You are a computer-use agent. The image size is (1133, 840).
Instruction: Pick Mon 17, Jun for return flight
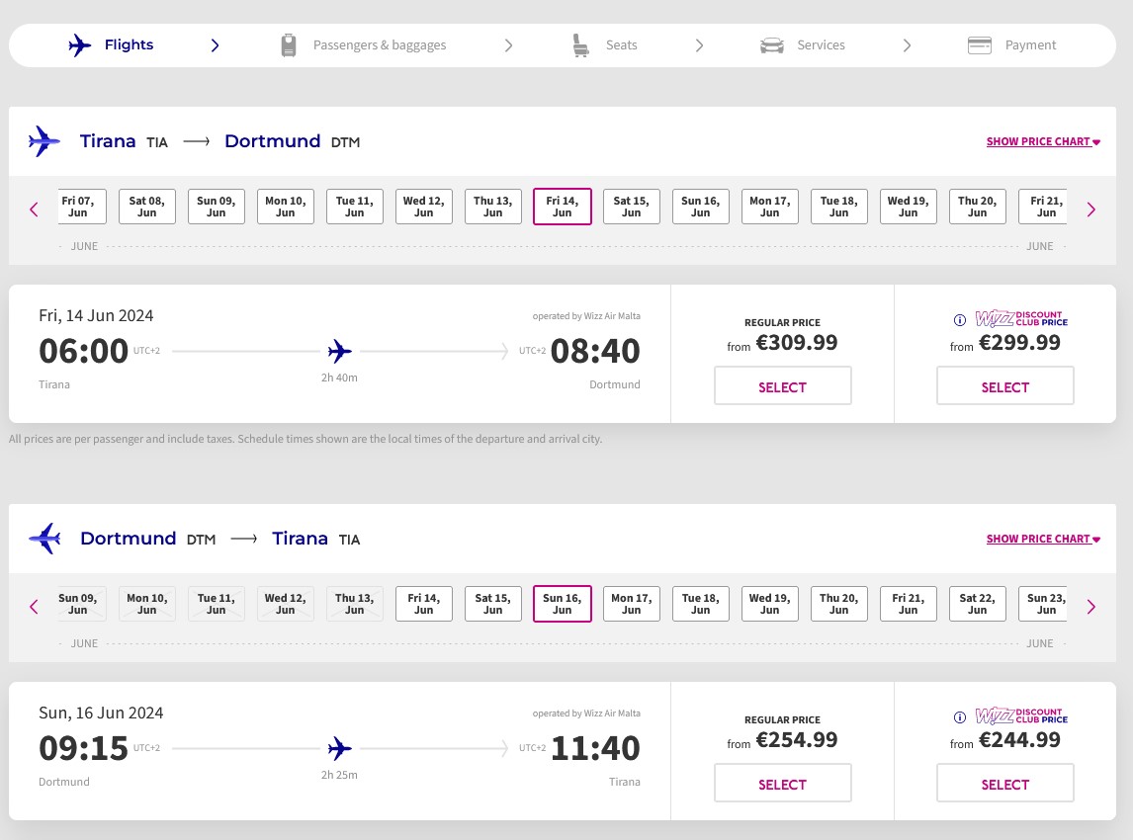[631, 604]
